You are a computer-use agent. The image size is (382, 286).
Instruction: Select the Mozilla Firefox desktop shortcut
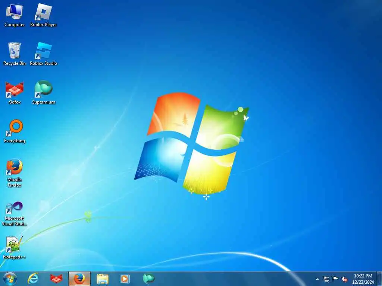pyautogui.click(x=15, y=173)
